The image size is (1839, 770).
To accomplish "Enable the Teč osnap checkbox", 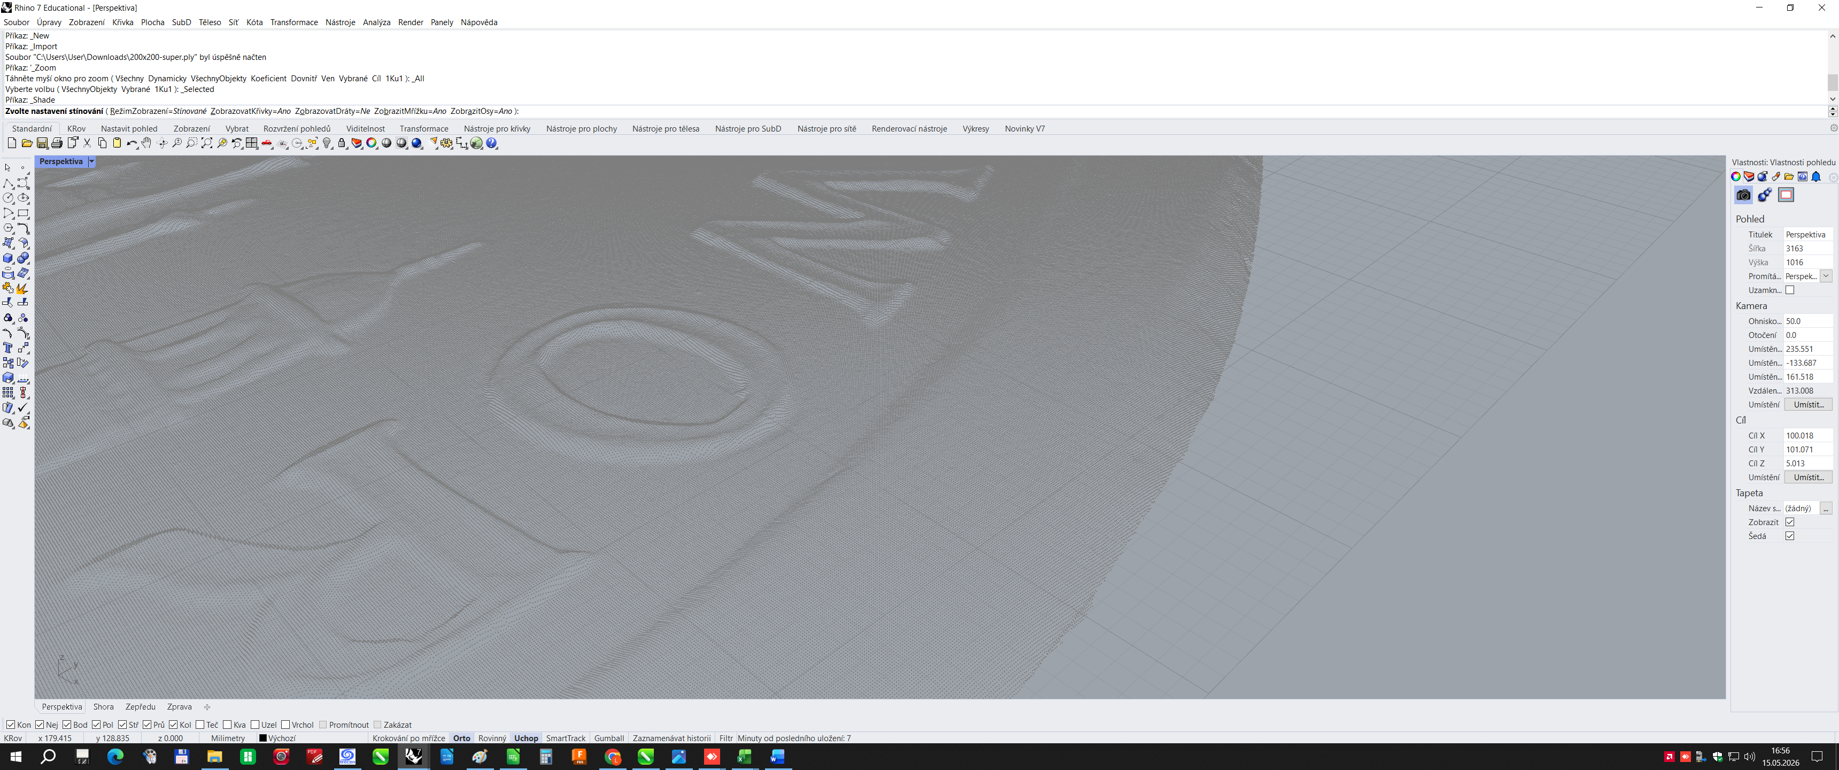I will click(200, 725).
